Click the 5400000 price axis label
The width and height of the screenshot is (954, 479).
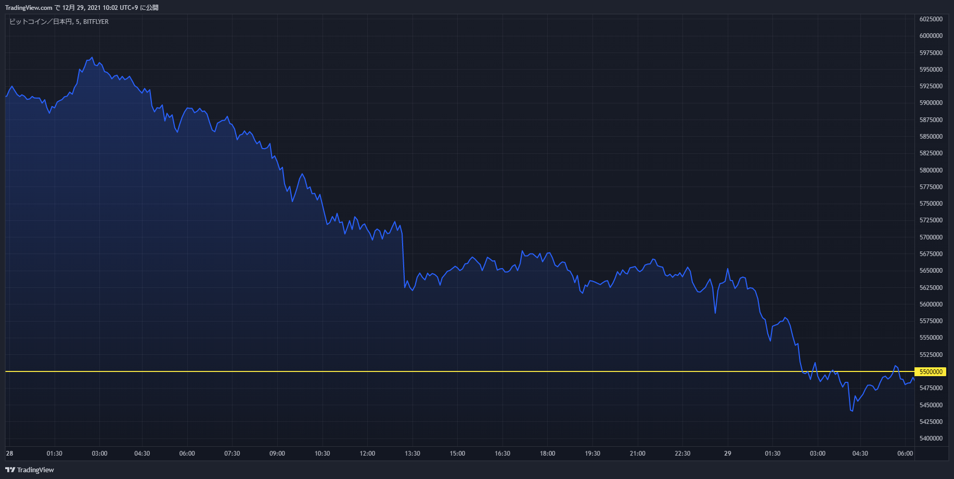[x=931, y=438]
